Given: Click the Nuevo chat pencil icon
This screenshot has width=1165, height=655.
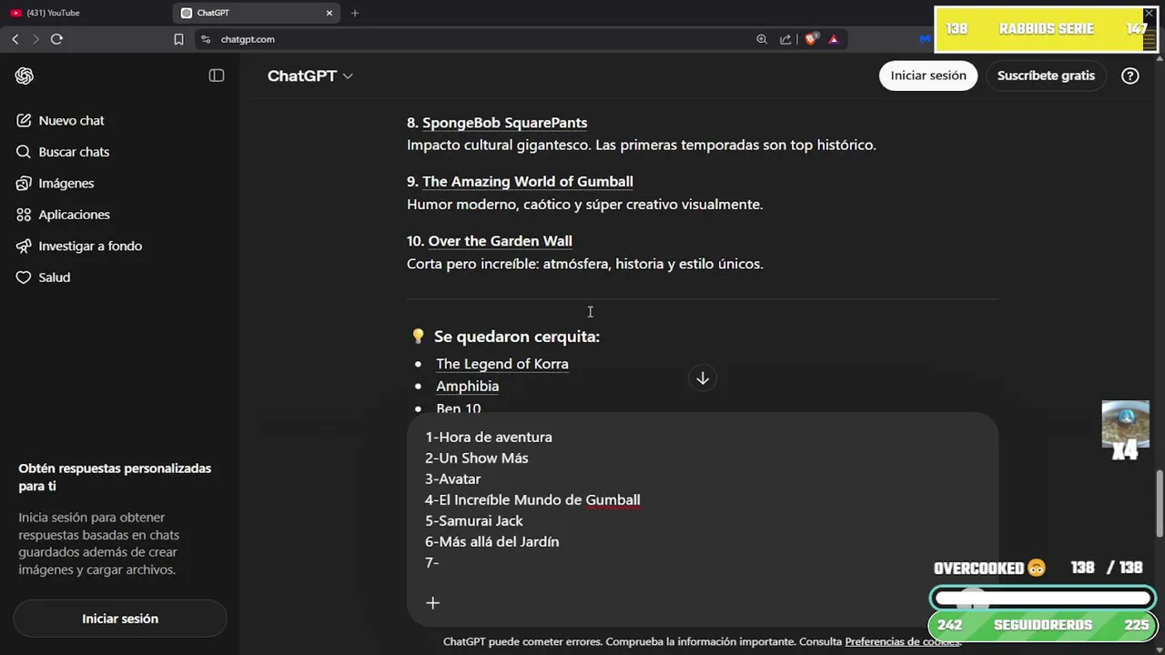Looking at the screenshot, I should coord(24,121).
